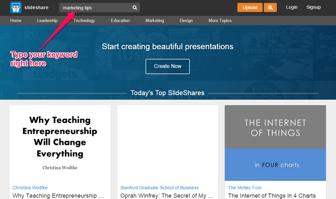Click the Today's Top SlideShares heading
Viewport: 336px width, 199px height.
168,93
